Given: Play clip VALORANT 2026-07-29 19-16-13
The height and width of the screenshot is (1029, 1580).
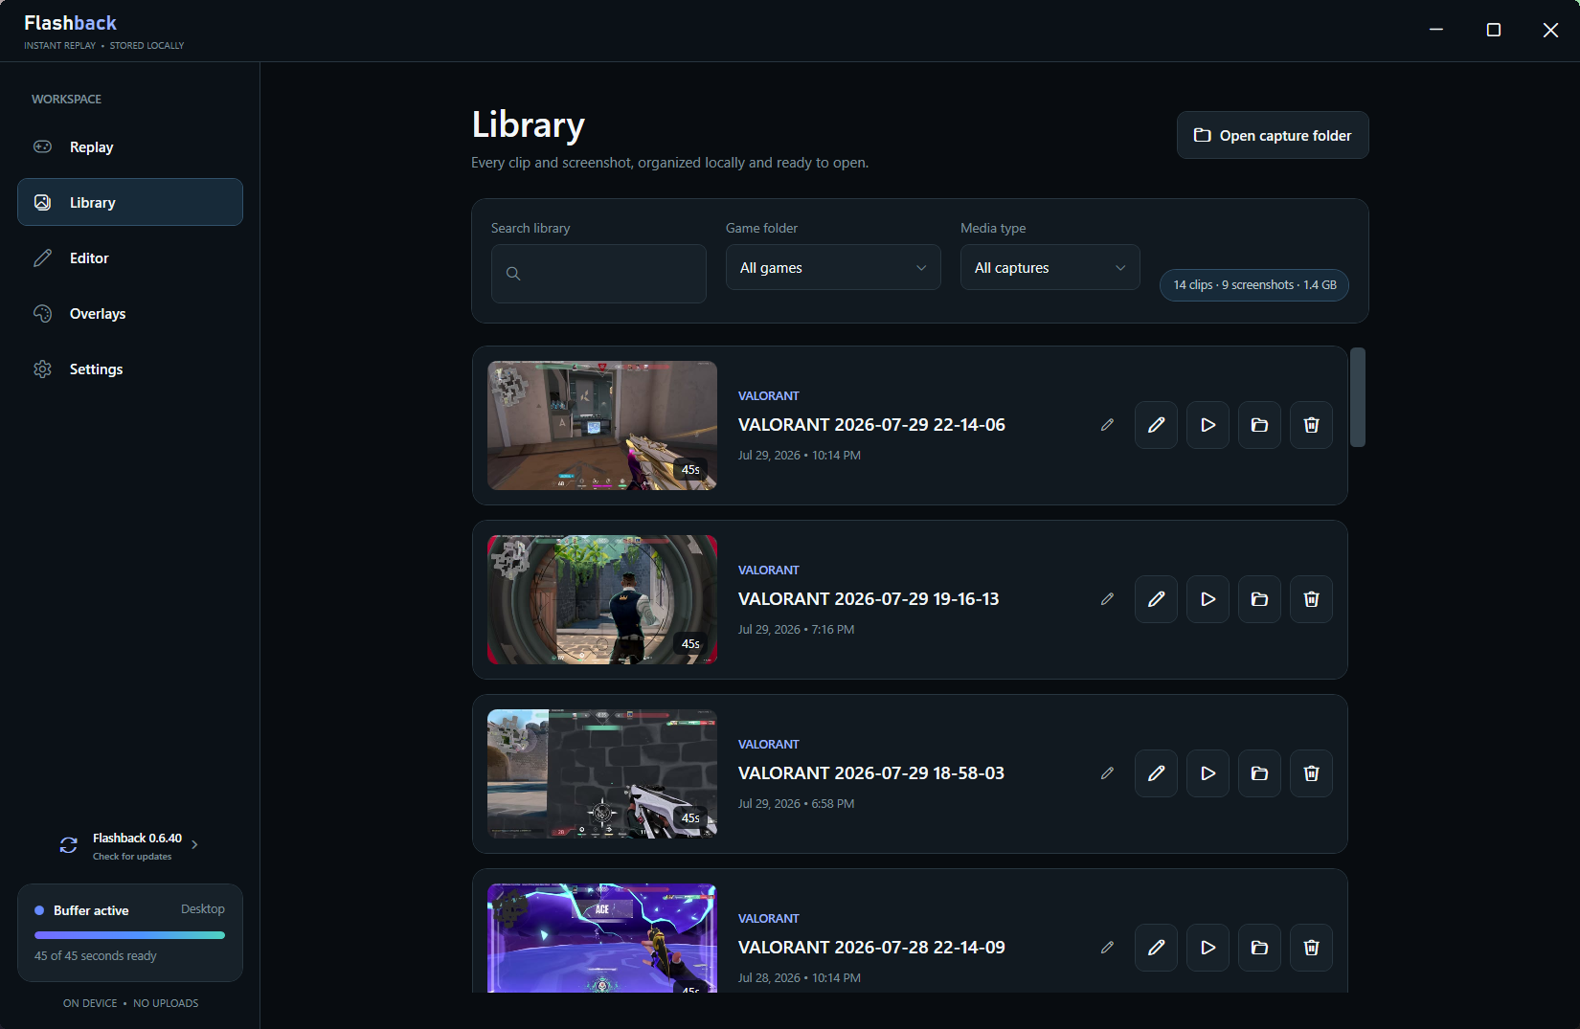Looking at the screenshot, I should point(1208,599).
